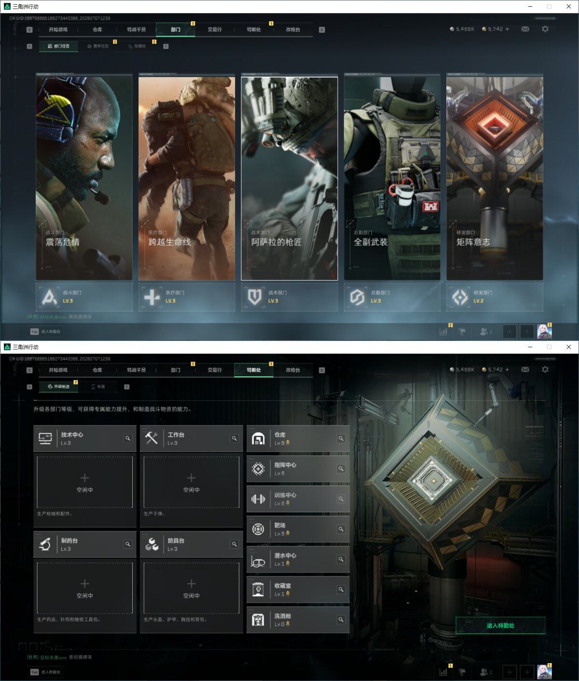Click 技术中心 monitor icon in lower window

(45, 438)
